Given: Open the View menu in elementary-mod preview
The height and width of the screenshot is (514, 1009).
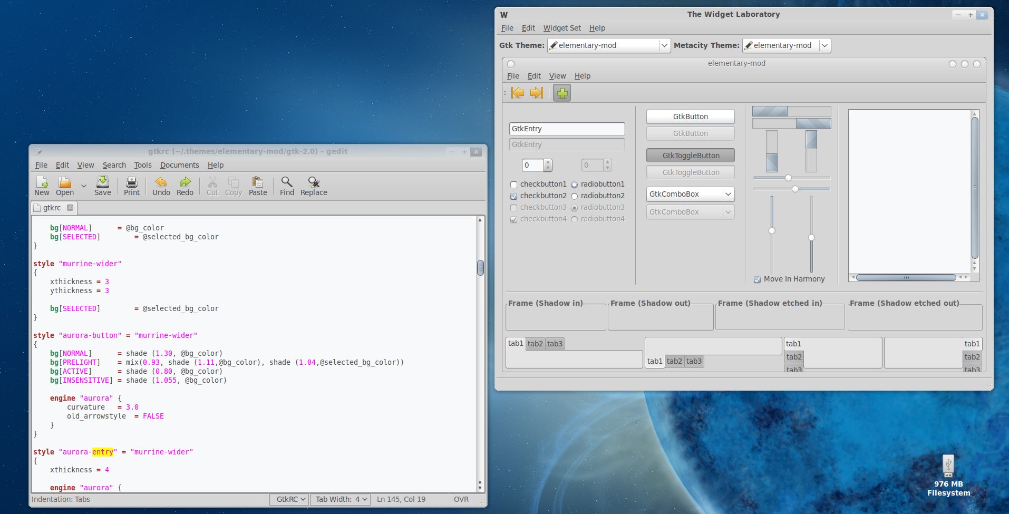Looking at the screenshot, I should 557,76.
